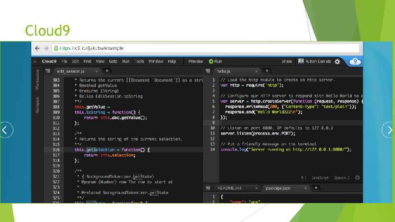This screenshot has height=222, width=395.
Task: Open the Tools menu
Action: tap(139, 61)
